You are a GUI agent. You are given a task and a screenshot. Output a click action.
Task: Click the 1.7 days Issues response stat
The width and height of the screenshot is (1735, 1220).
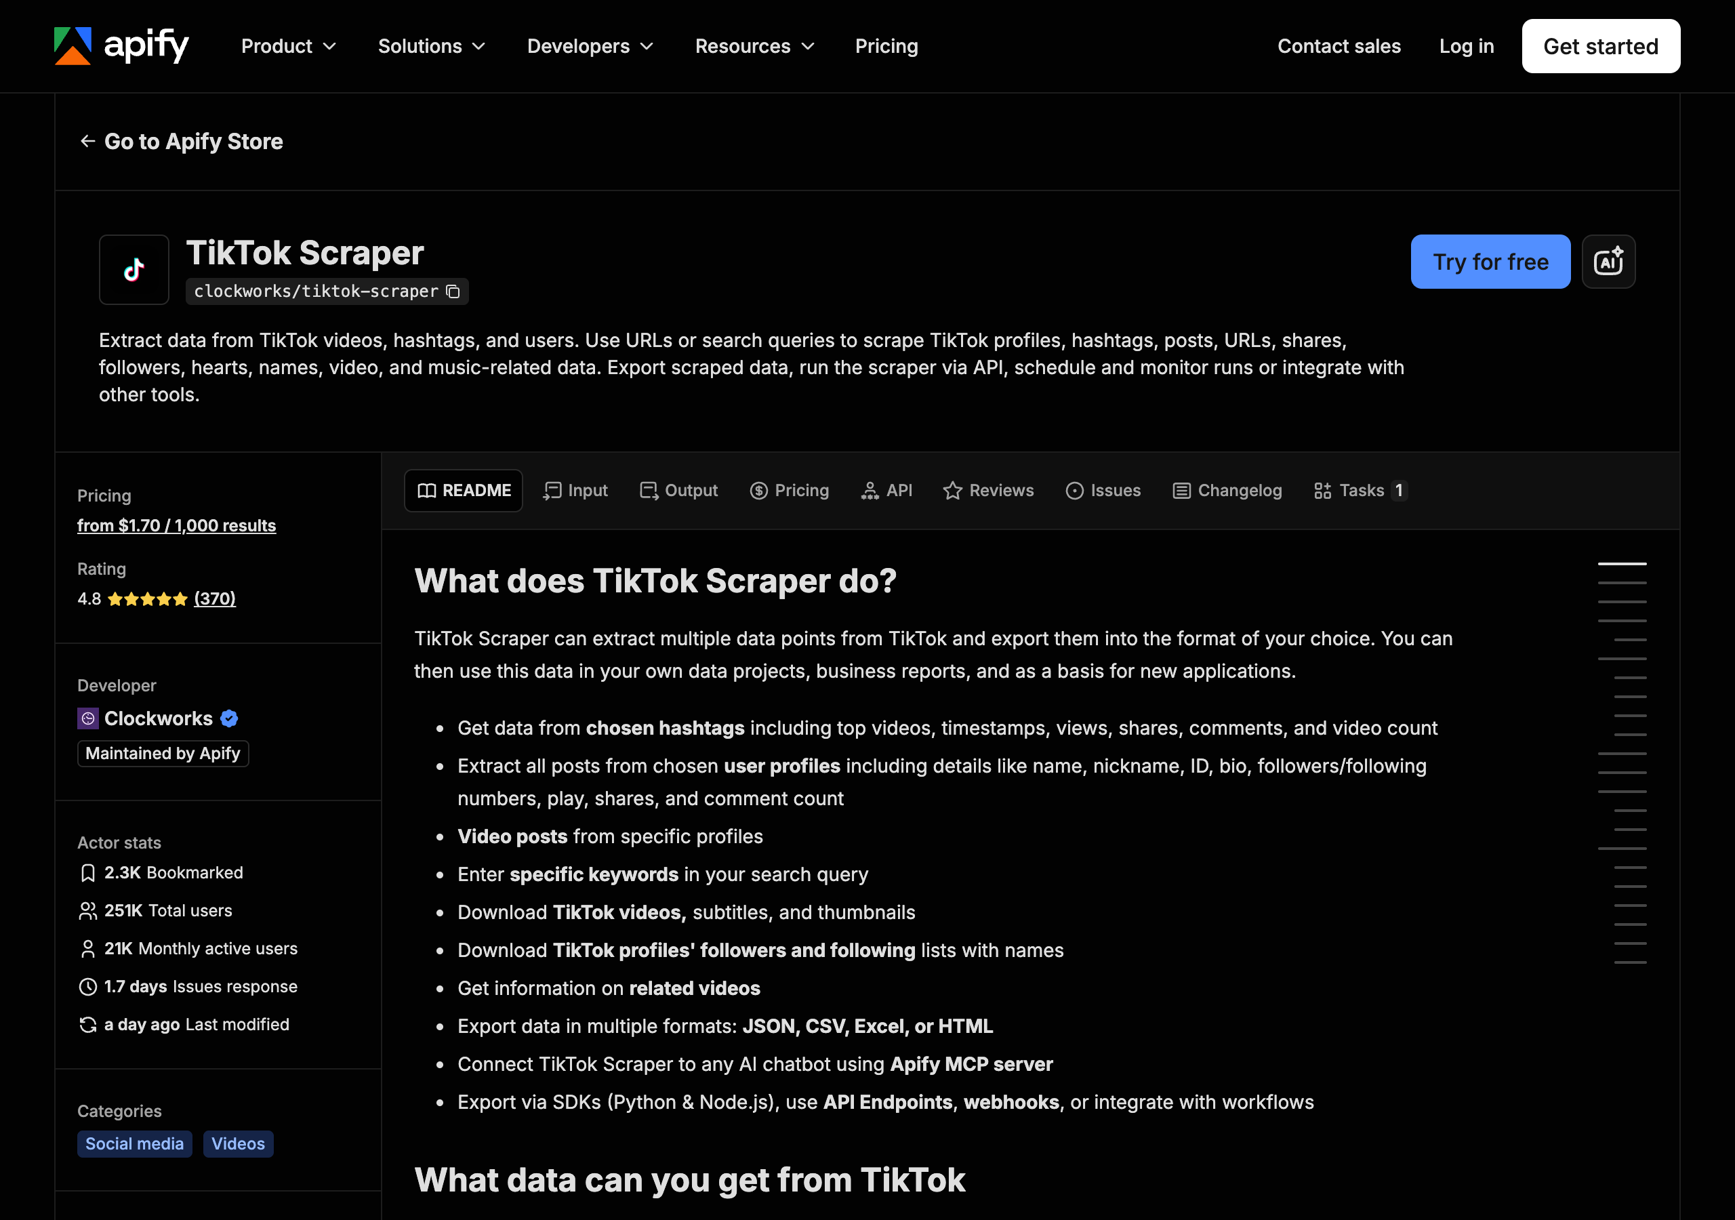[188, 986]
